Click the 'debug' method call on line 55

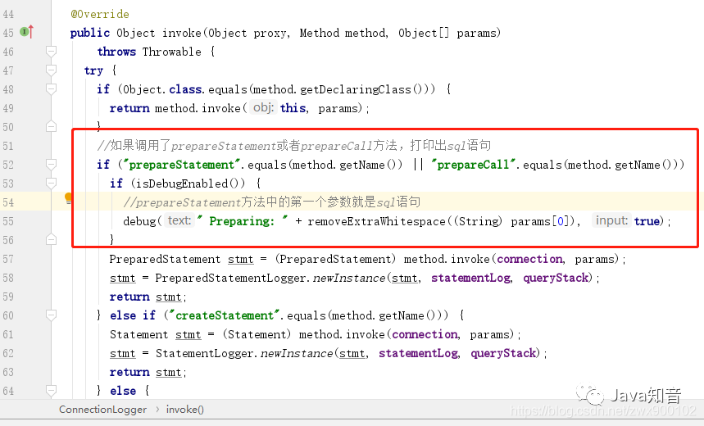pyautogui.click(x=139, y=221)
